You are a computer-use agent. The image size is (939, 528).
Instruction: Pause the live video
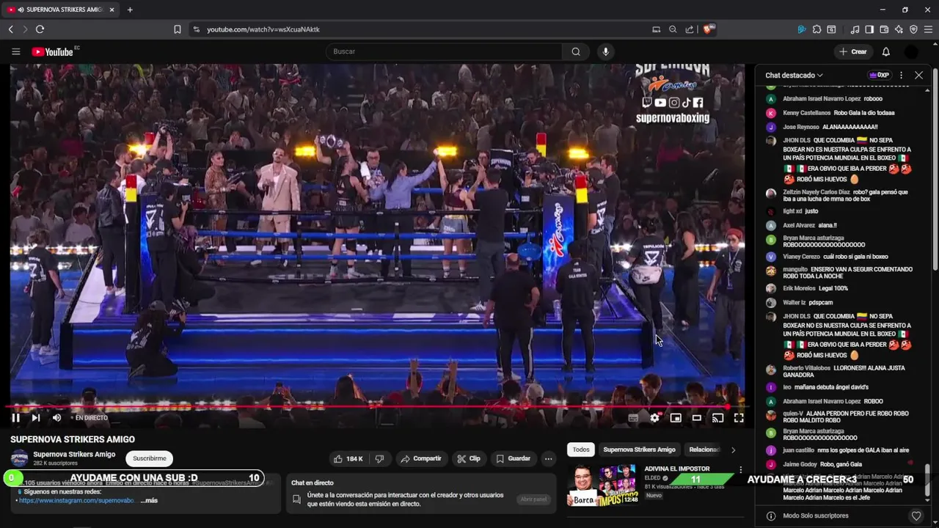pos(15,418)
